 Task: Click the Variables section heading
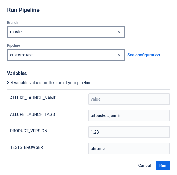click(17, 73)
